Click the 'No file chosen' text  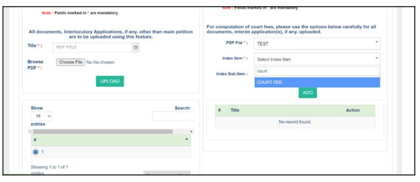pos(100,62)
